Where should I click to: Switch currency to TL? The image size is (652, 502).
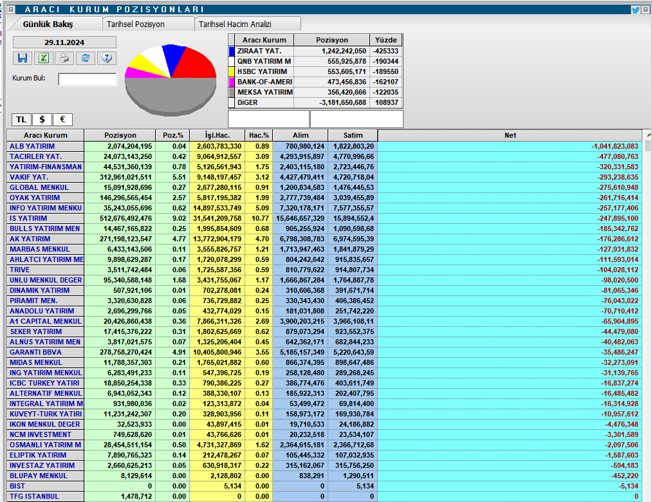[21, 120]
